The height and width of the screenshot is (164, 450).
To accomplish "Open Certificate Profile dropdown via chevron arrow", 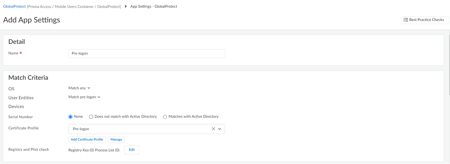I will tap(220, 129).
